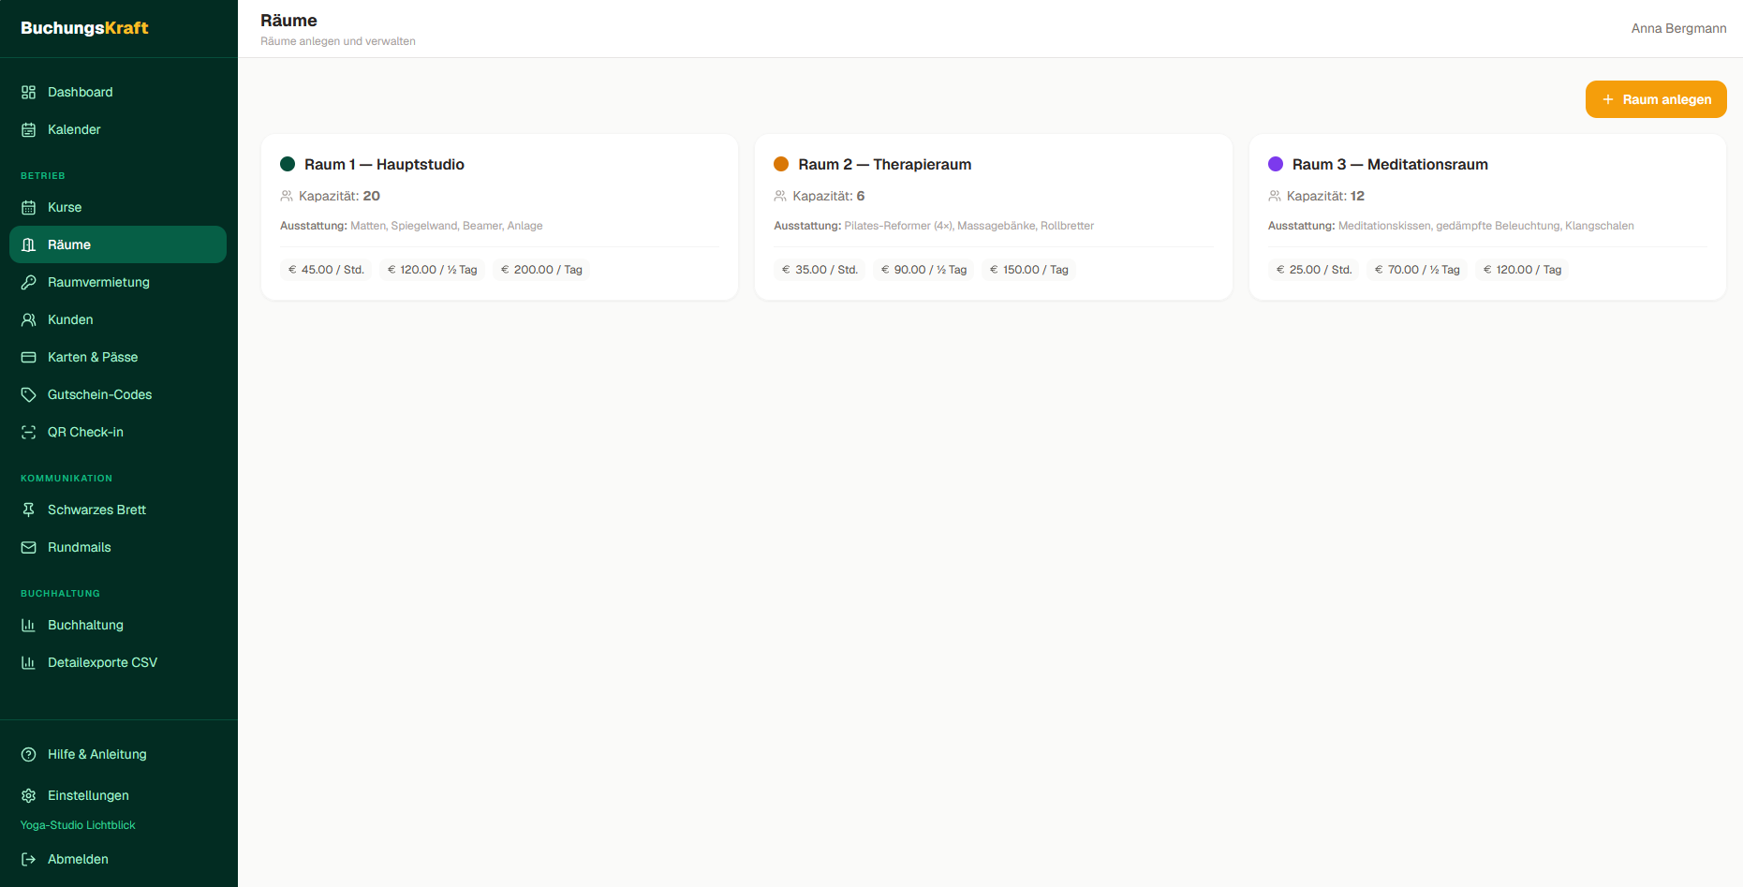Open the Kalender calendar icon
1743x887 pixels.
(x=29, y=129)
